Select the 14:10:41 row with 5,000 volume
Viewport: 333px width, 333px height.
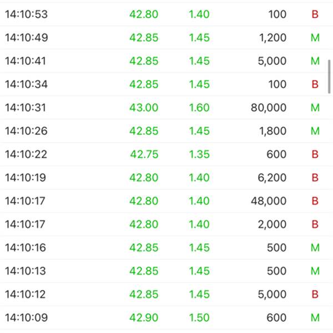coord(167,61)
